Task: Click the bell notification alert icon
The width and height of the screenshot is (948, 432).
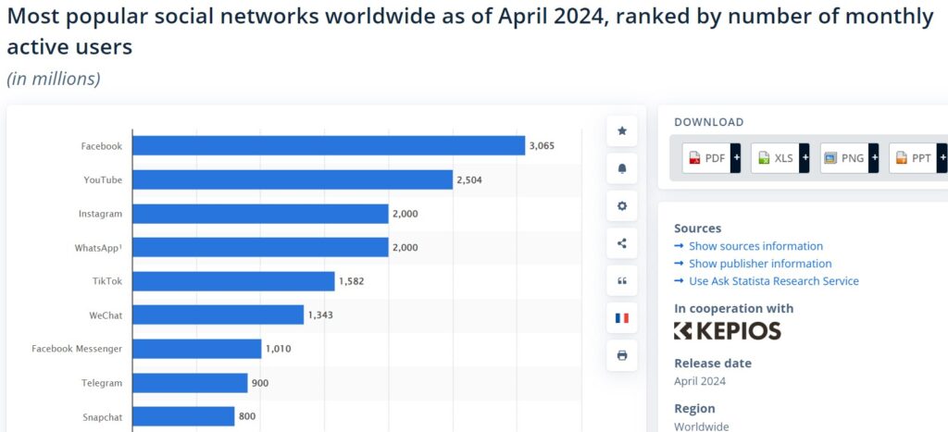Action: [621, 168]
